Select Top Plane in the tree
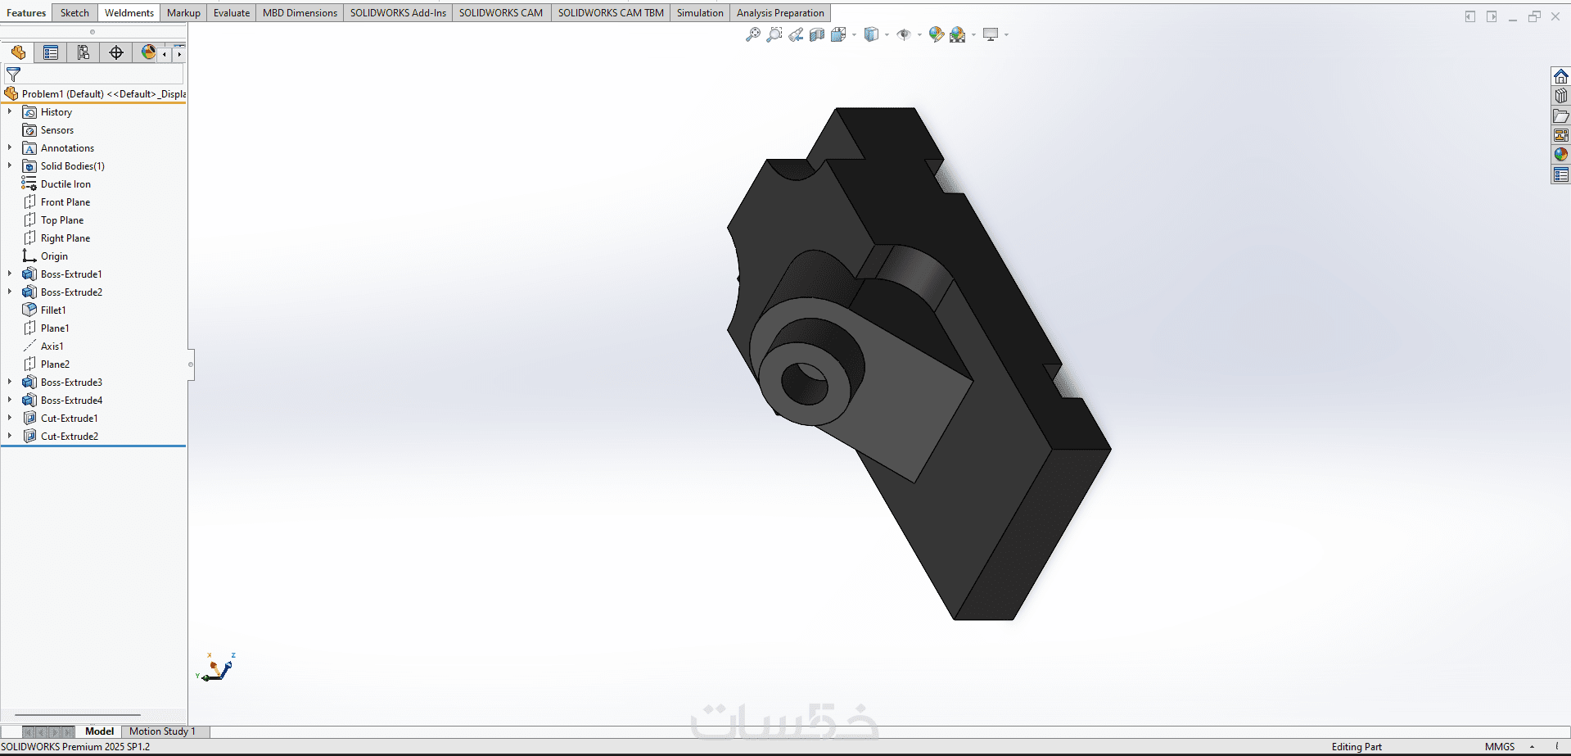Viewport: 1571px width, 756px height. pos(53,220)
